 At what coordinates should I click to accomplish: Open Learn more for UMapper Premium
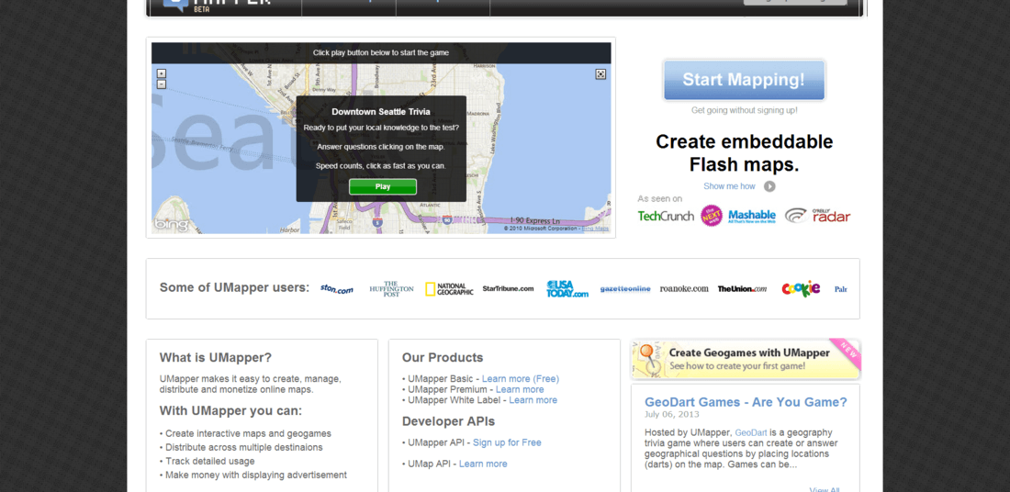(520, 389)
